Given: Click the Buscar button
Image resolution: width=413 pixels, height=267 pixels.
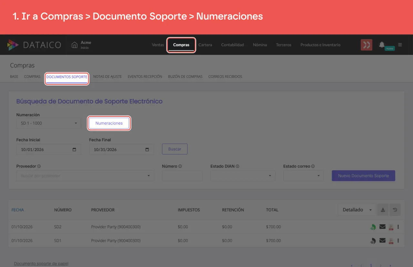Looking at the screenshot, I should pyautogui.click(x=175, y=149).
